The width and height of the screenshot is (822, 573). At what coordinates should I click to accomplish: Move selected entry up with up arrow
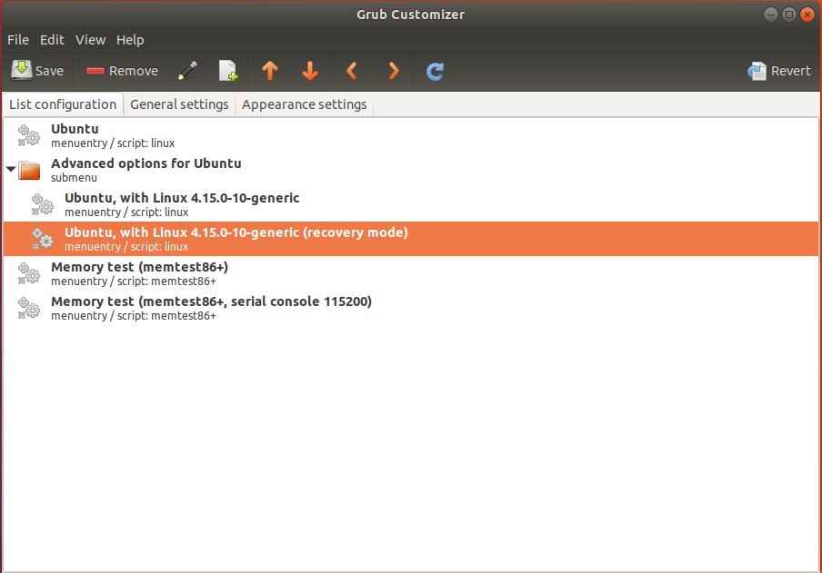coord(269,71)
